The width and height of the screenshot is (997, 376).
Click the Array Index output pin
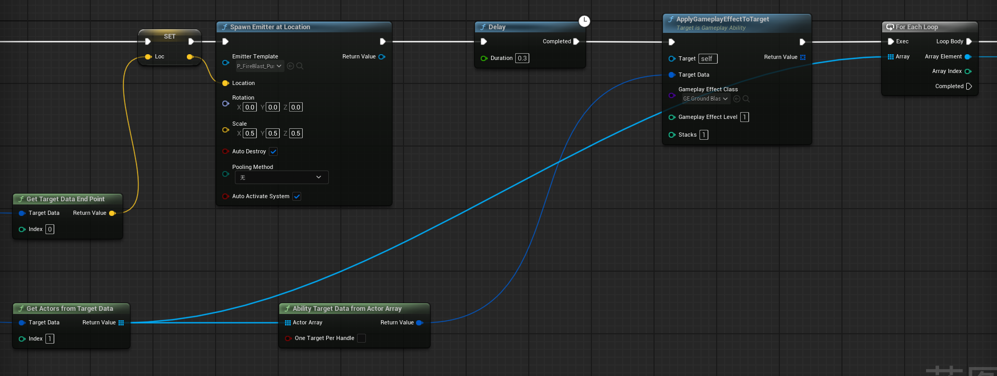[x=968, y=71]
